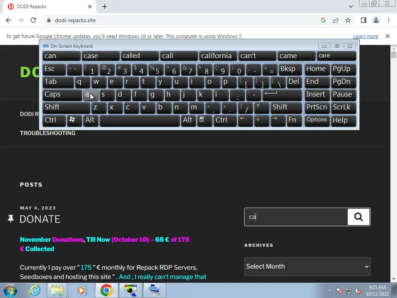
Task: Click the Windows logo key on keyboard
Action: (x=74, y=121)
